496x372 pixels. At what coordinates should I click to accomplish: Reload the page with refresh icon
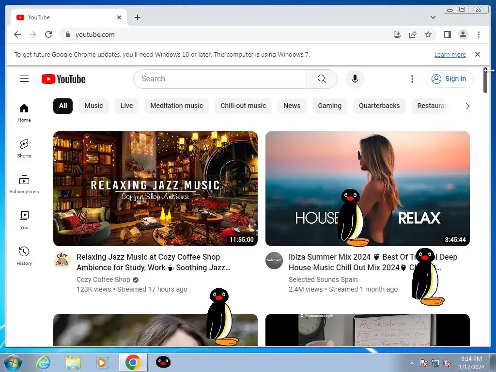click(x=48, y=34)
